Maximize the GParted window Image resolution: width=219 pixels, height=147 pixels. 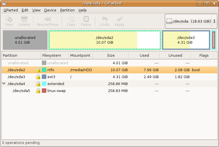click(x=207, y=3)
